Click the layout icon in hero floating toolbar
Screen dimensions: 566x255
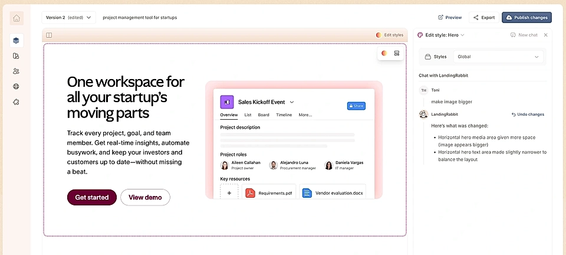pos(397,53)
